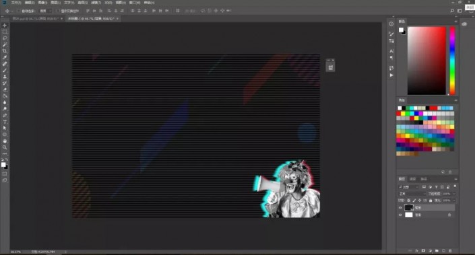Select the Crop tool
This screenshot has width=475, height=255.
coord(5,51)
